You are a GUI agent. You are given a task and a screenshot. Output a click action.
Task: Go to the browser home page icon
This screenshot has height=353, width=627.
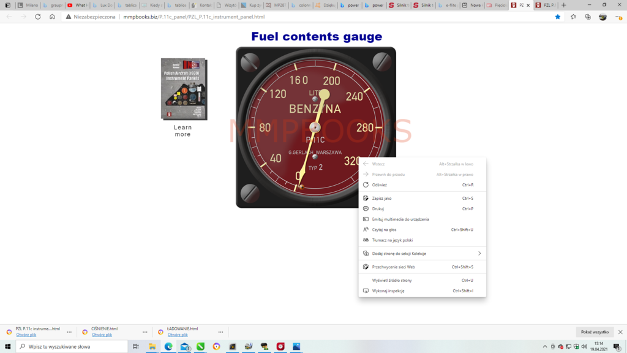point(52,17)
